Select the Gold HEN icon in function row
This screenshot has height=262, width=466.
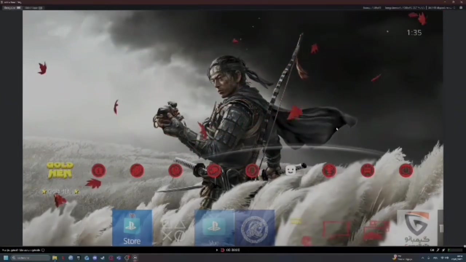point(60,170)
